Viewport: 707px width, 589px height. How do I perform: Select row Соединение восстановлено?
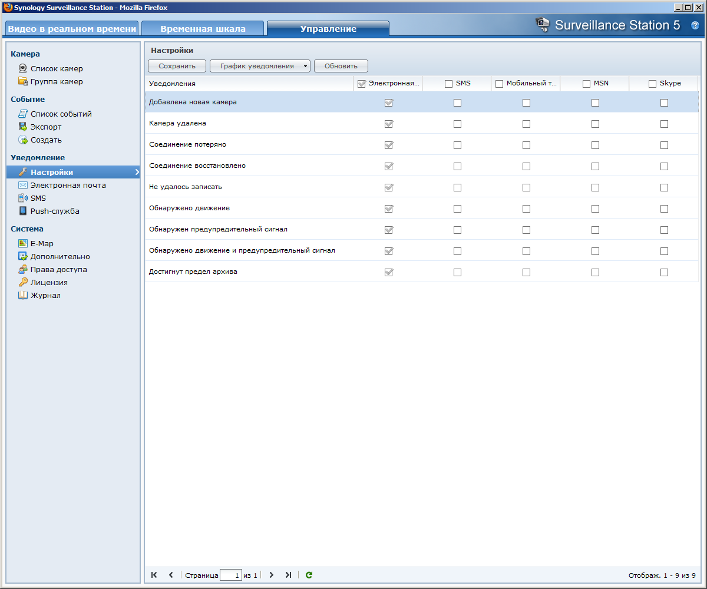click(422, 166)
